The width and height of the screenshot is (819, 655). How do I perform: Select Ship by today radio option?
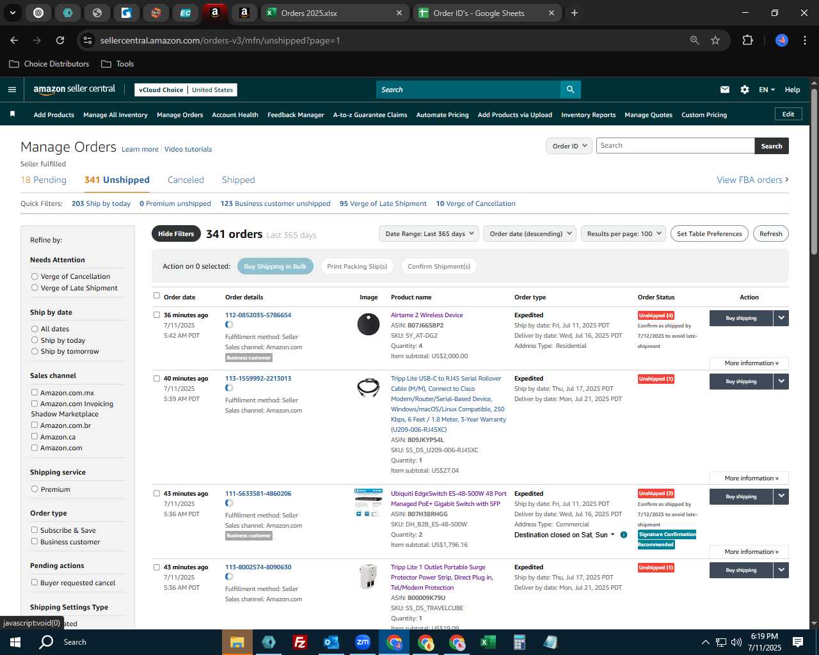[x=35, y=340]
